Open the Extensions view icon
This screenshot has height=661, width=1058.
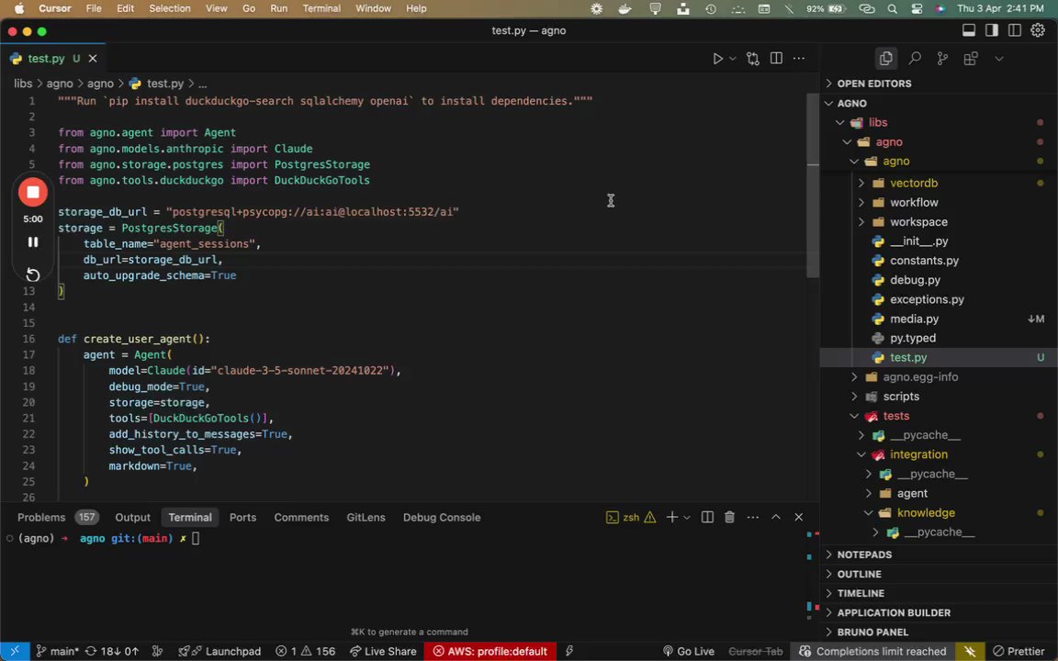pos(971,59)
